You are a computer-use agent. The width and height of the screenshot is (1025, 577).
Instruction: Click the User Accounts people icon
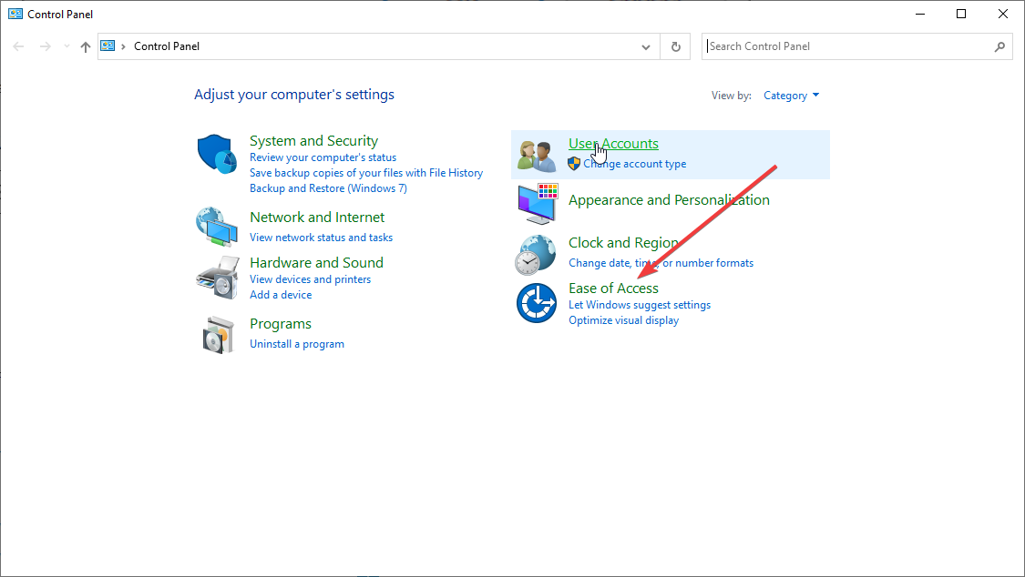coord(536,156)
